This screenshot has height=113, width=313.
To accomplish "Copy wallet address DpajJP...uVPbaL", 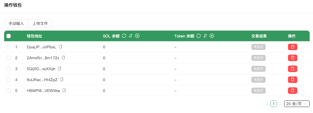I will point(61,47).
